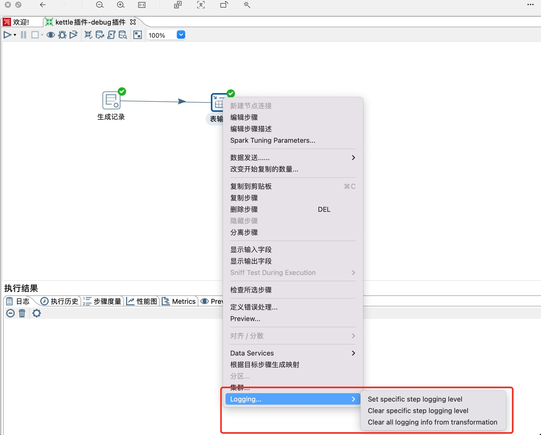Switch to the 欢迎! tab
This screenshot has width=541, height=435.
coord(20,22)
